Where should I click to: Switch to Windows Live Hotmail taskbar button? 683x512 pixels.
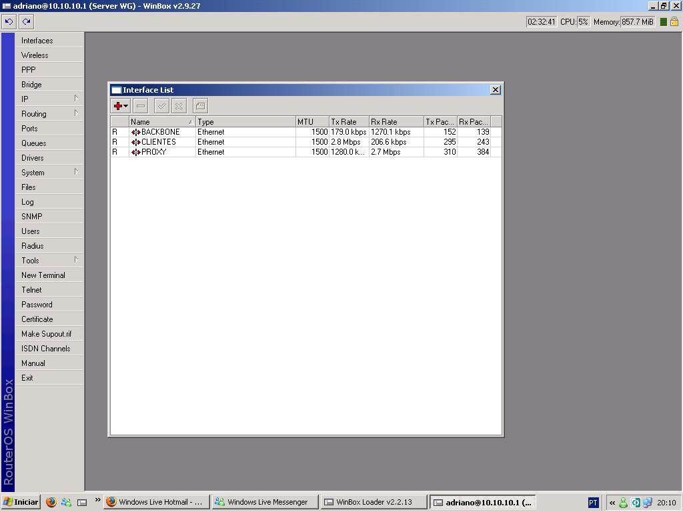(x=156, y=502)
